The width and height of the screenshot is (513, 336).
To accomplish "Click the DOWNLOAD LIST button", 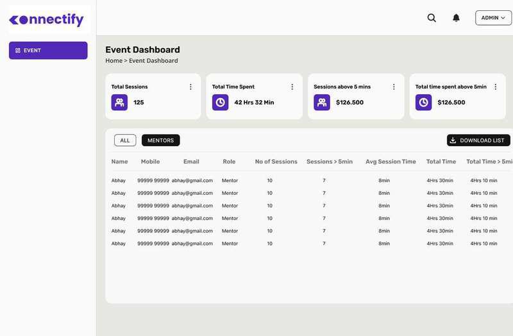I will [478, 140].
